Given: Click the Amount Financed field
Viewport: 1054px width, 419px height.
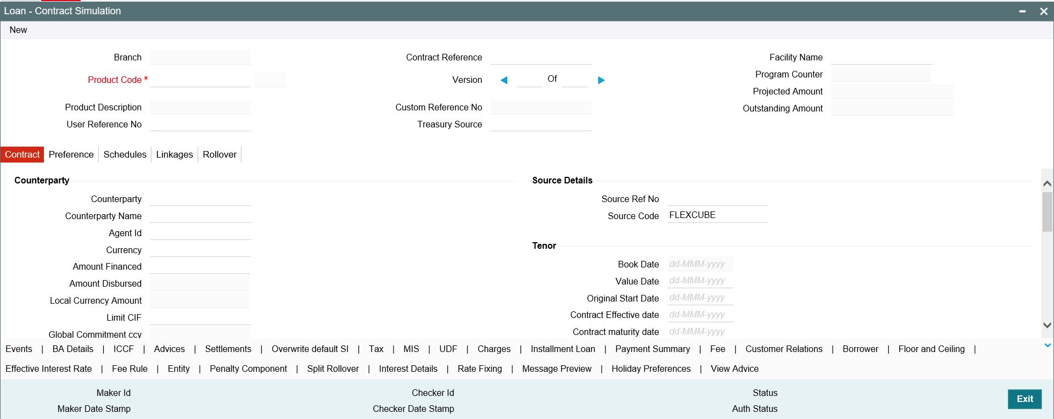Looking at the screenshot, I should [200, 266].
